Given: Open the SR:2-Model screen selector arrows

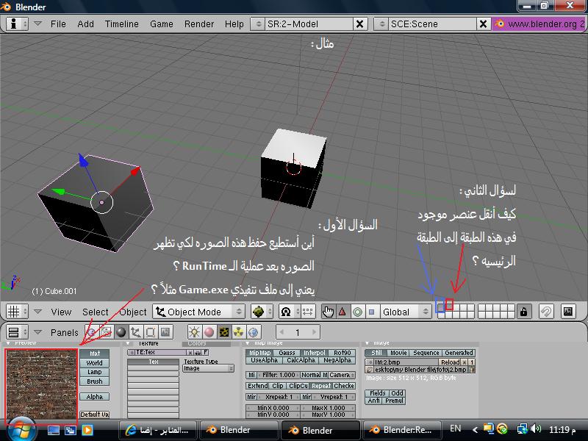Looking at the screenshot, I should coord(258,24).
